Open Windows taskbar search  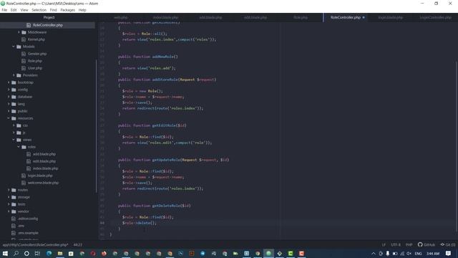coord(16,253)
